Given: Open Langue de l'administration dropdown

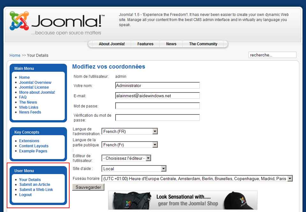Looking at the screenshot, I should (x=130, y=131).
